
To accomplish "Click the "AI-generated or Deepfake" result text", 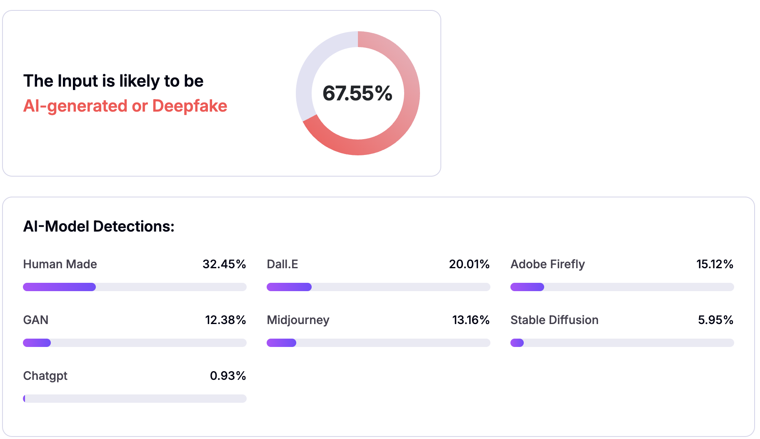I will point(125,106).
